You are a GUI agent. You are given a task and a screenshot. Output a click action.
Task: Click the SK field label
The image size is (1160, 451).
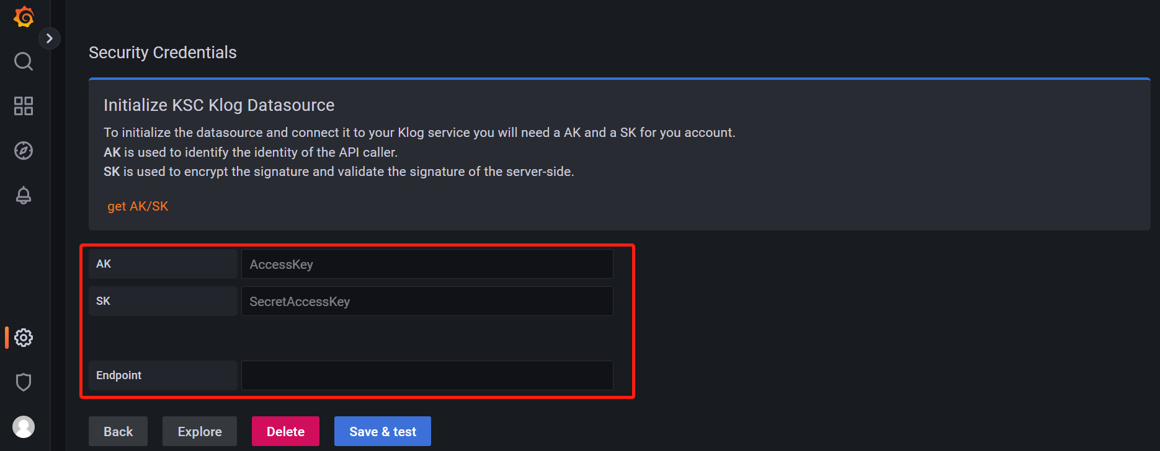[x=103, y=301]
